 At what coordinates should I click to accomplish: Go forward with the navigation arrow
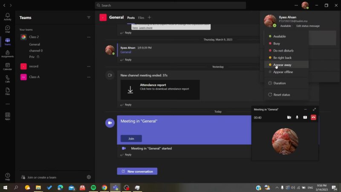point(11,5)
